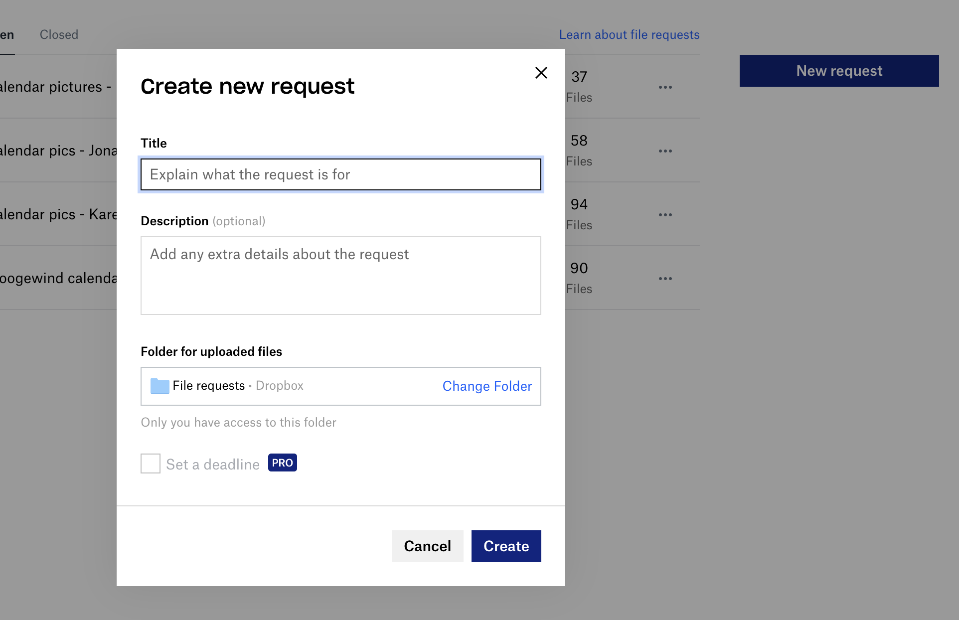Close the Create new request dialog
The height and width of the screenshot is (620, 959).
pyautogui.click(x=541, y=73)
